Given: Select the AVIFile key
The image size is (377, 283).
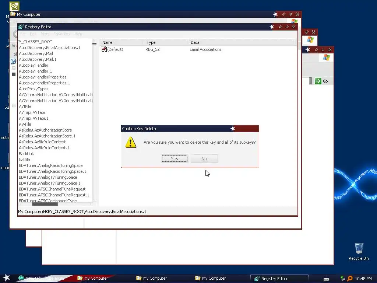Looking at the screenshot, I should tap(25, 106).
